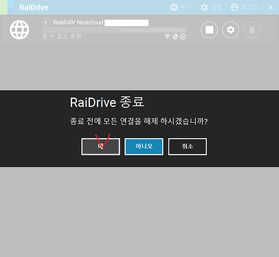Click the 로그인 (Login) account icon
This screenshot has height=257, width=279.
234,8
